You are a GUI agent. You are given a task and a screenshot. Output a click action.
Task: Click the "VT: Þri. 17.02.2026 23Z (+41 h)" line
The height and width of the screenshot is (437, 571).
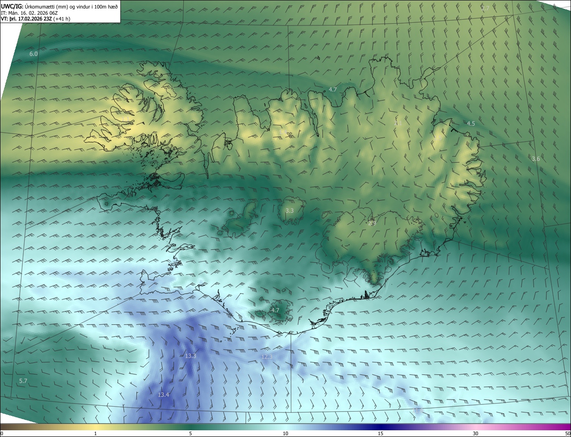coord(36,19)
